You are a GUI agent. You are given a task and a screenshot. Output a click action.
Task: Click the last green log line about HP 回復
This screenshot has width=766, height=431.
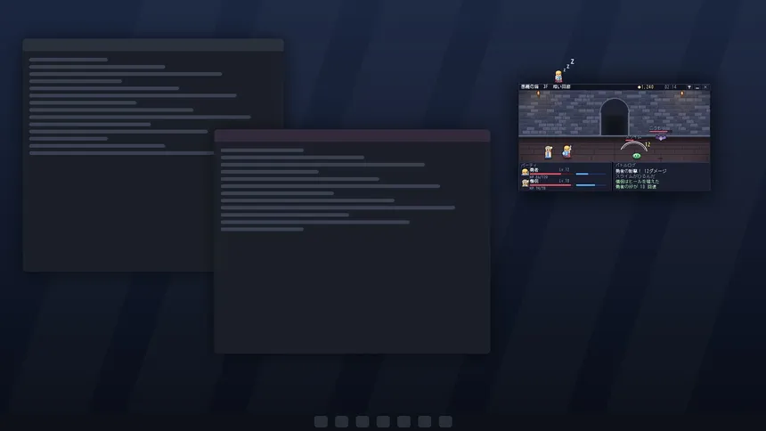pos(636,187)
